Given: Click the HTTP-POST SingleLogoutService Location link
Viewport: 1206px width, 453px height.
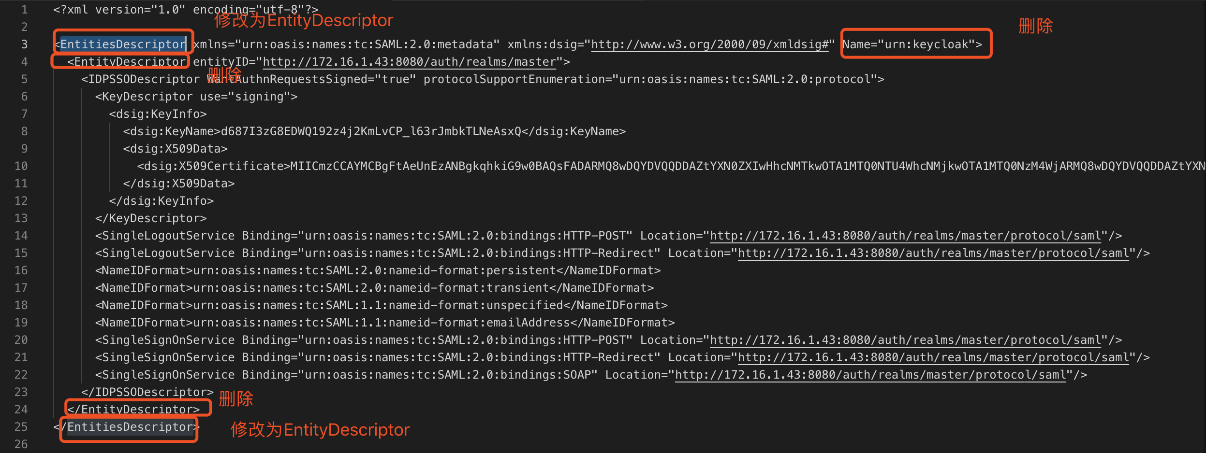Looking at the screenshot, I should coord(905,236).
